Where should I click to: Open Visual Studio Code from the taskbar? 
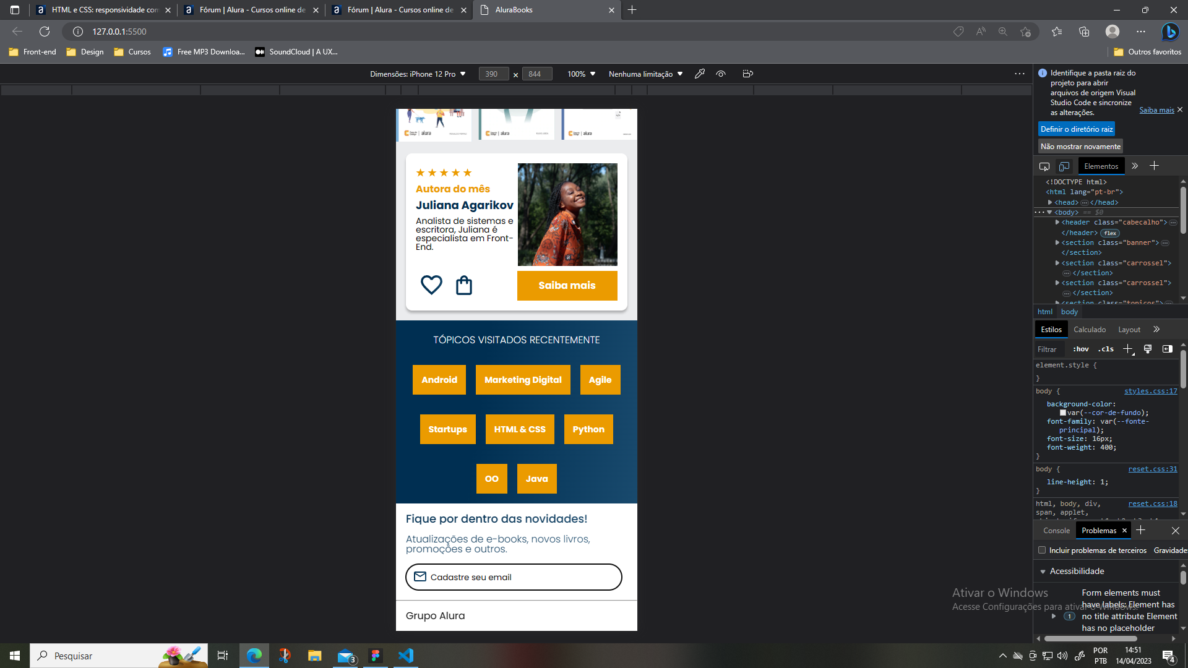(x=406, y=656)
